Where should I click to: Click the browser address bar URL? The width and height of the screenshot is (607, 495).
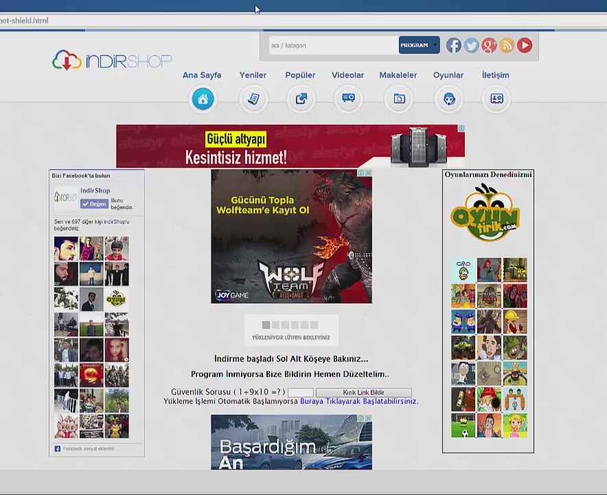pyautogui.click(x=24, y=21)
